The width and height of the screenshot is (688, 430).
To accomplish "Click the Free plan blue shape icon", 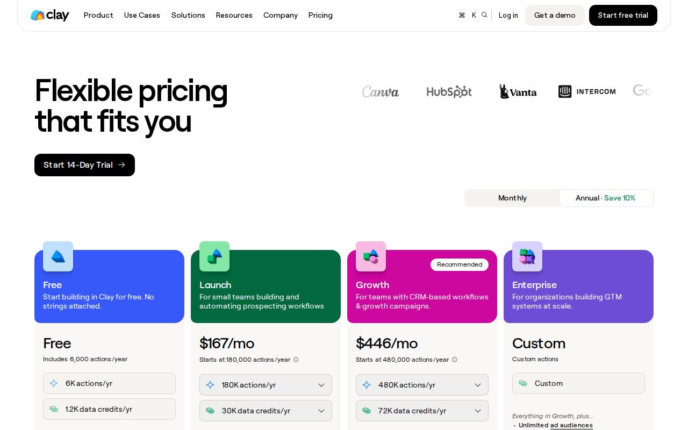I will point(58,256).
